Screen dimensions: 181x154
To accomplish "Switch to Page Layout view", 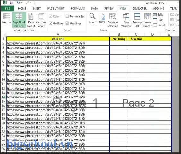I will coord(31,20).
